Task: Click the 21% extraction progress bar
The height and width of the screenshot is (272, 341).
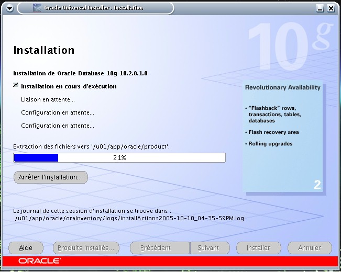Action: coord(119,158)
